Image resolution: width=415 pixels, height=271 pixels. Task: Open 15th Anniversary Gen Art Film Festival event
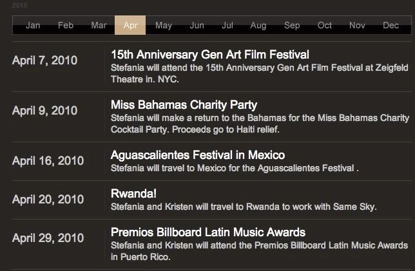[210, 55]
